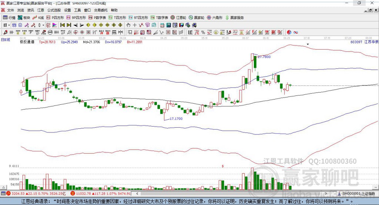Switch to the K线 chart
This screenshot has width=379, height=205.
(x=38, y=18)
